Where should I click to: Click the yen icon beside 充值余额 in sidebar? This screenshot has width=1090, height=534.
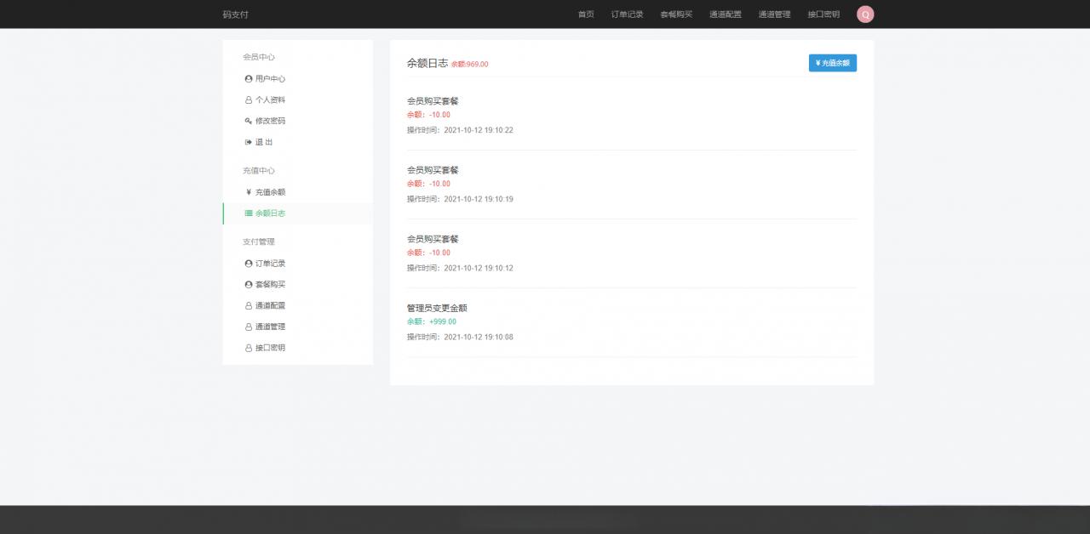tap(249, 192)
